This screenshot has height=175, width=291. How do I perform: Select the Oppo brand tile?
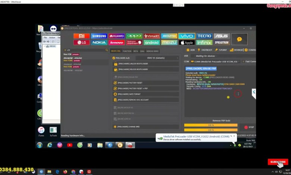134,36
